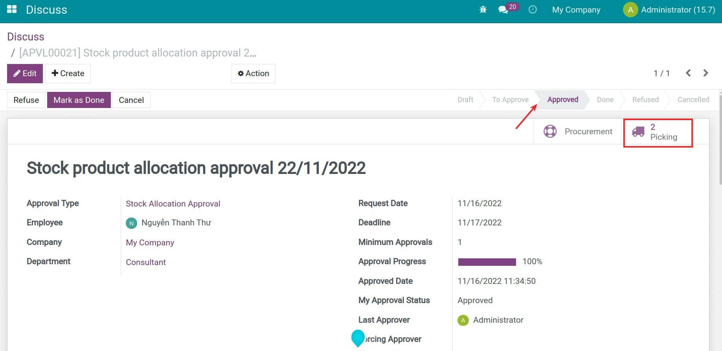Click the Mark as Done button

point(79,100)
